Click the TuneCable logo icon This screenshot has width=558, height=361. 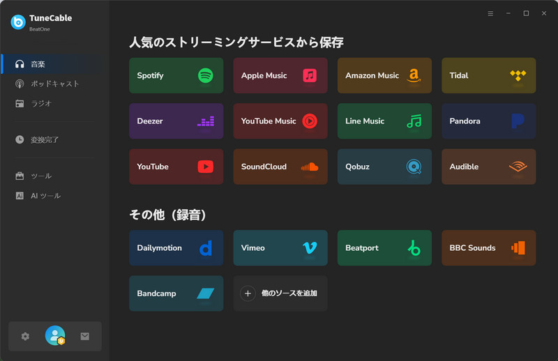click(18, 22)
